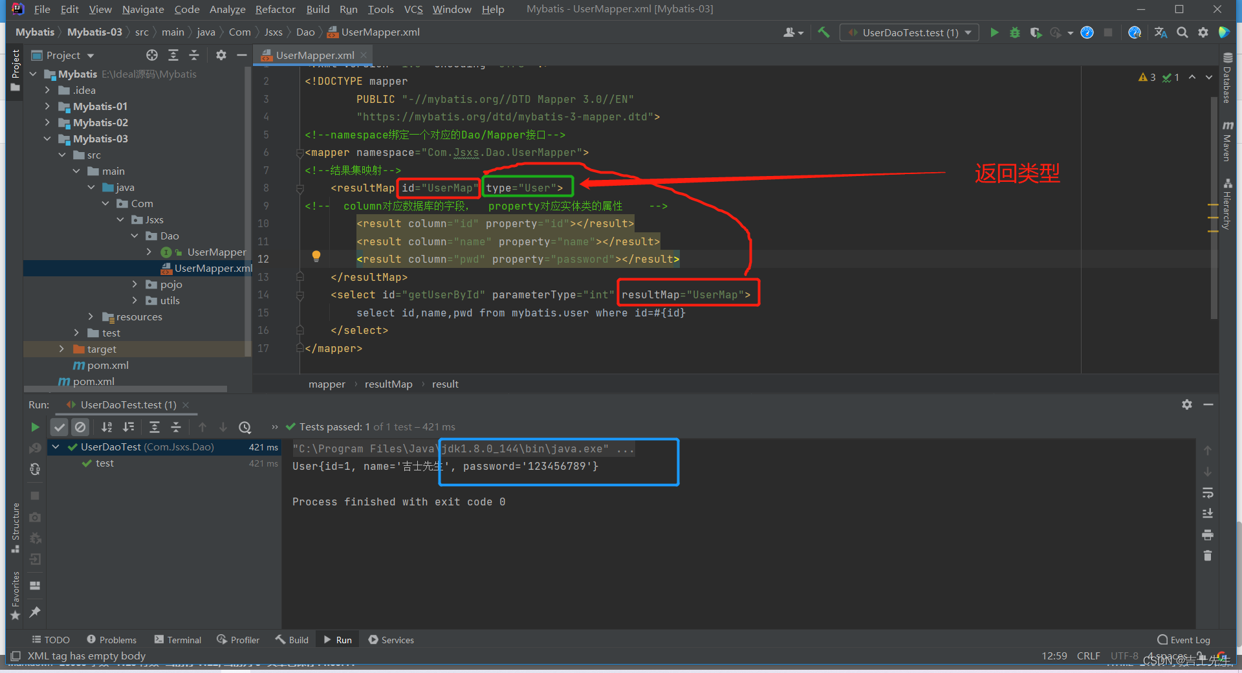Toggle show ignored tests

point(80,427)
